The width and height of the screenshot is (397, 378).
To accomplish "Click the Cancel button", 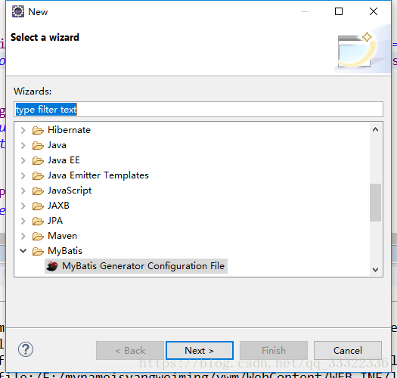I will (x=348, y=350).
